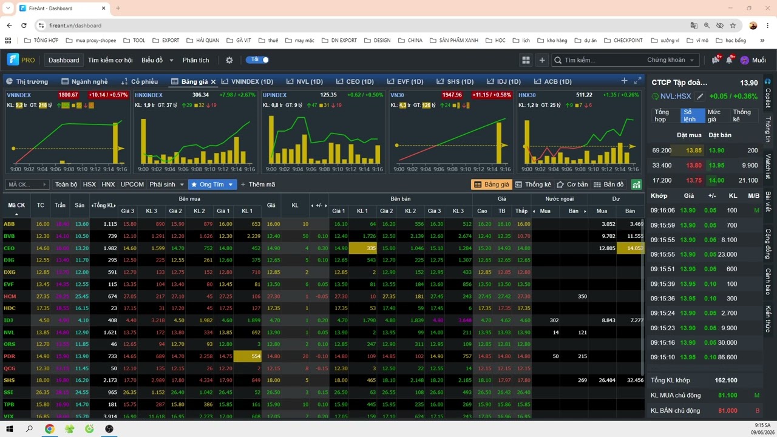777x437 pixels.
Task: Open the Muối user avatar
Action: [745, 60]
